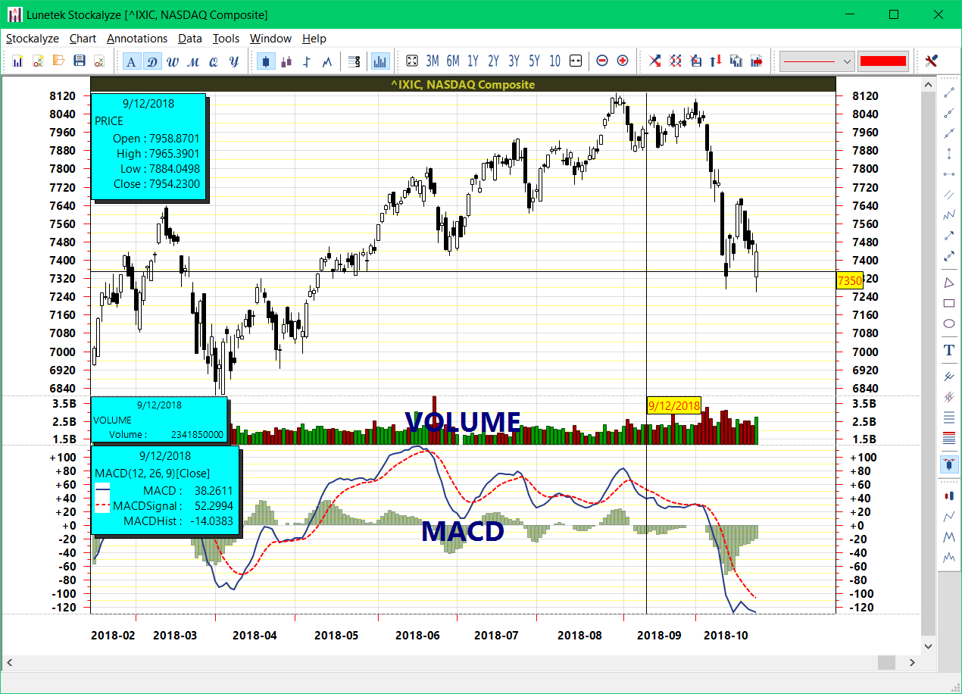Toggle the volume histogram display

[x=380, y=61]
